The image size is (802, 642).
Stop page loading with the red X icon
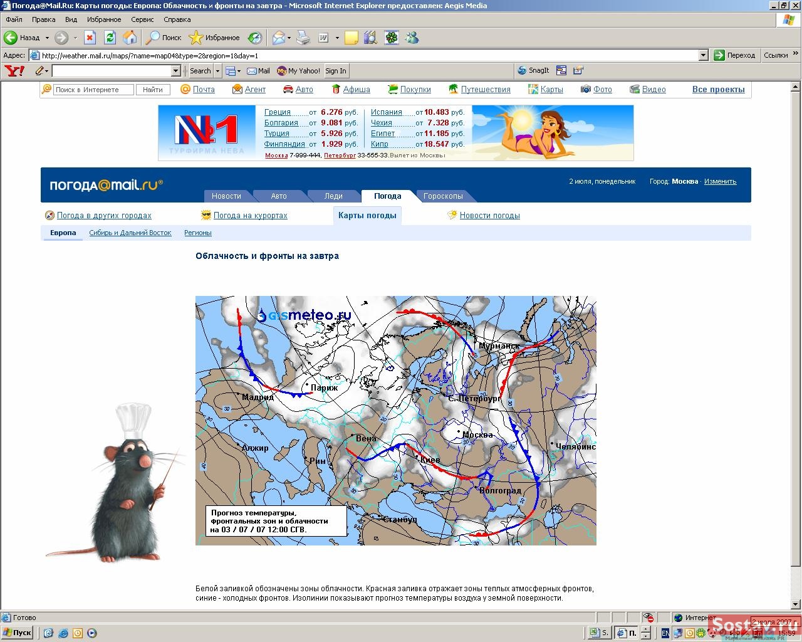(x=90, y=38)
